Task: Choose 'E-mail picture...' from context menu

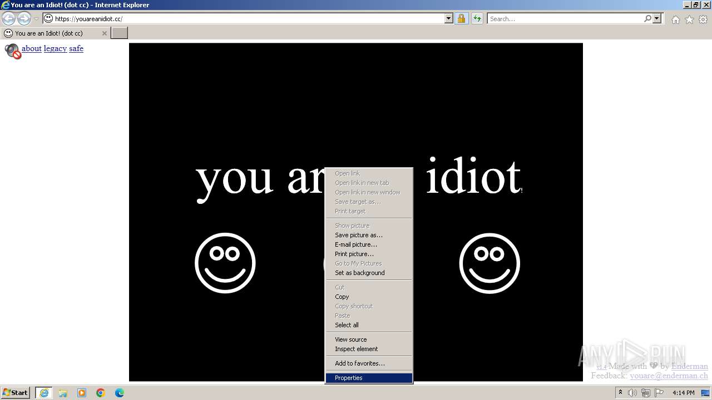Action: pyautogui.click(x=369, y=244)
